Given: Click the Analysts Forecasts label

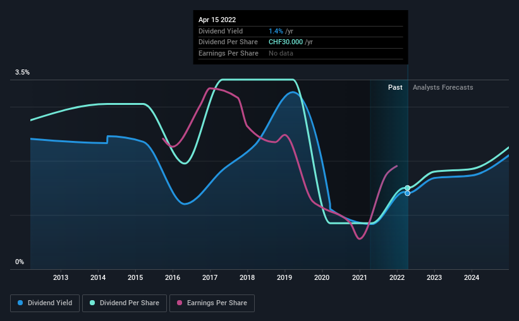Looking at the screenshot, I should tap(443, 87).
